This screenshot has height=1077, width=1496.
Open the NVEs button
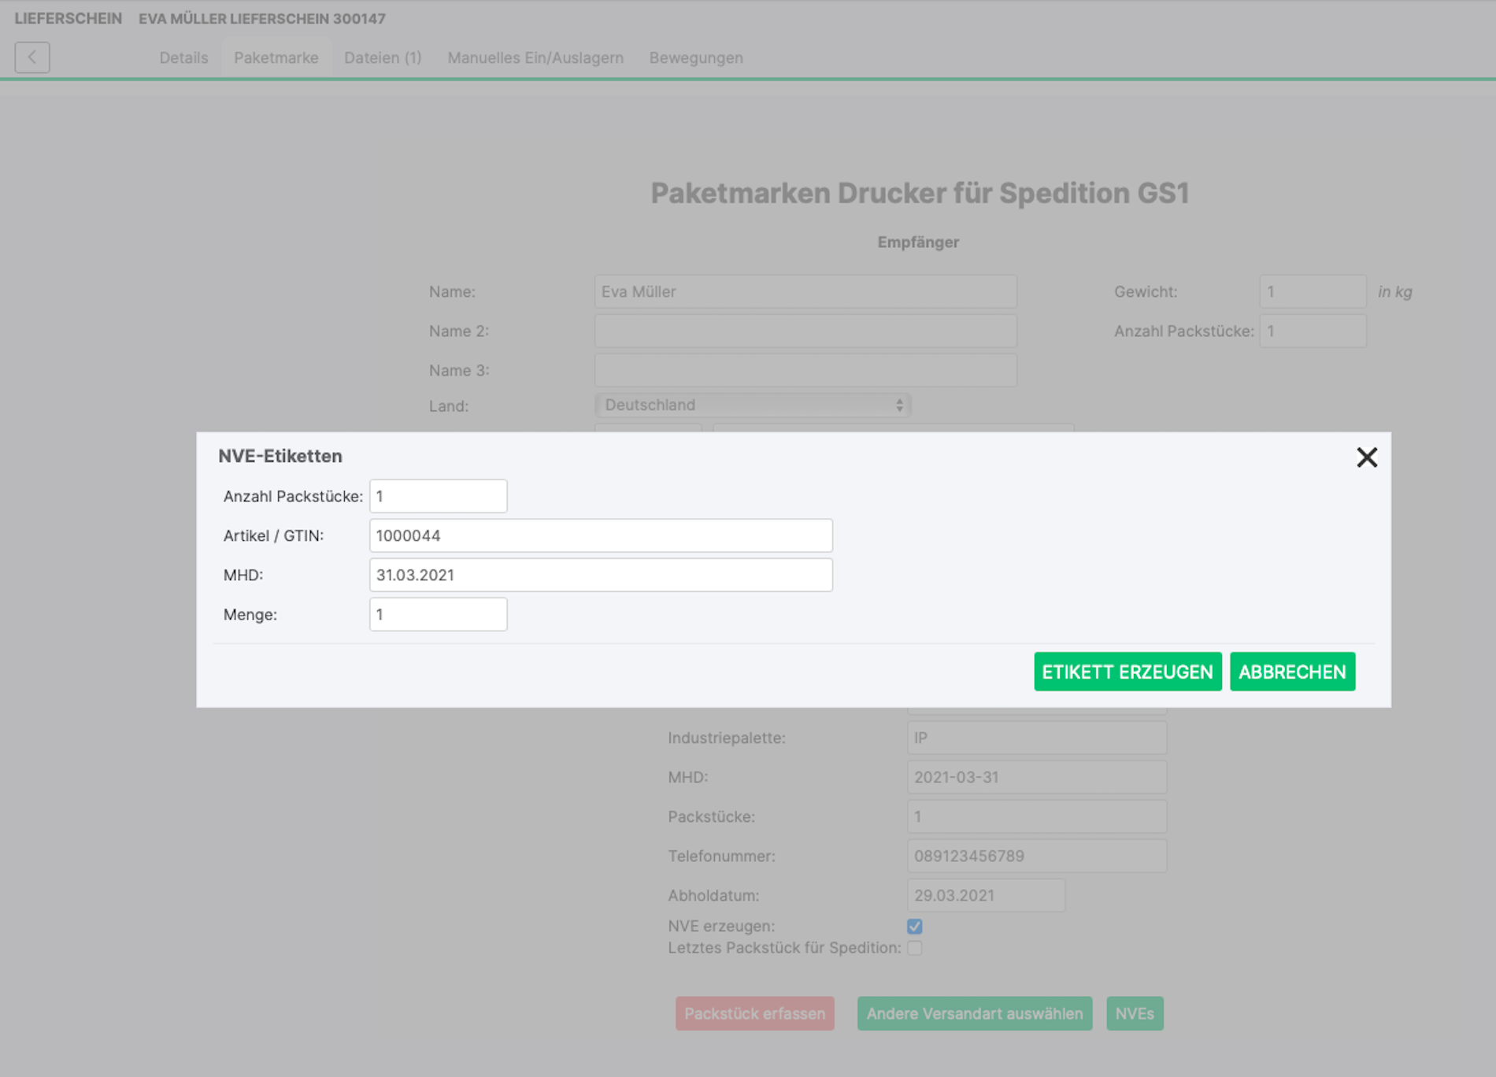click(x=1134, y=1013)
